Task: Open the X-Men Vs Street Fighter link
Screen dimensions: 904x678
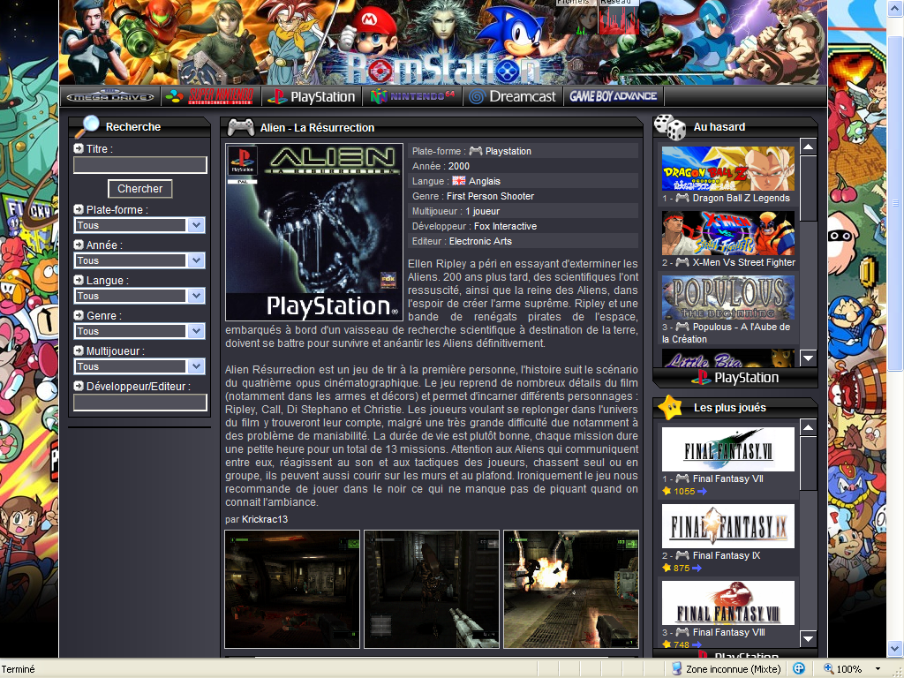Action: [x=743, y=262]
